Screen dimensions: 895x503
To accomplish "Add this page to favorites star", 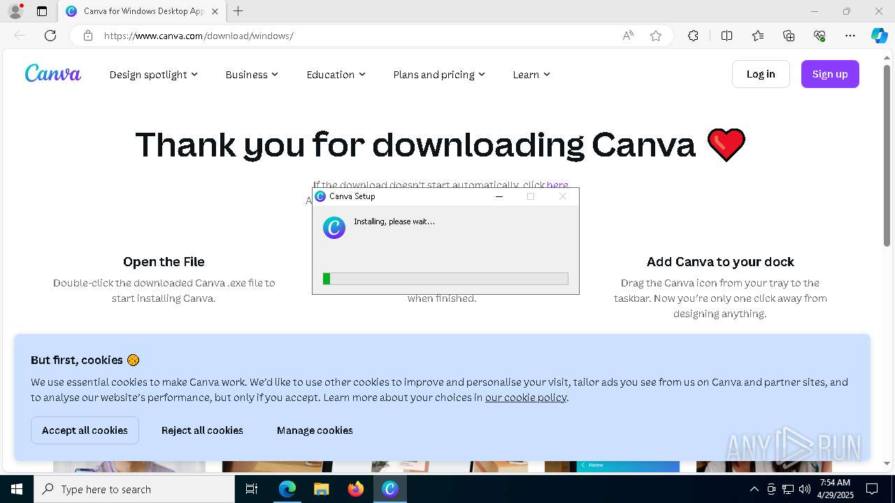I will (656, 36).
